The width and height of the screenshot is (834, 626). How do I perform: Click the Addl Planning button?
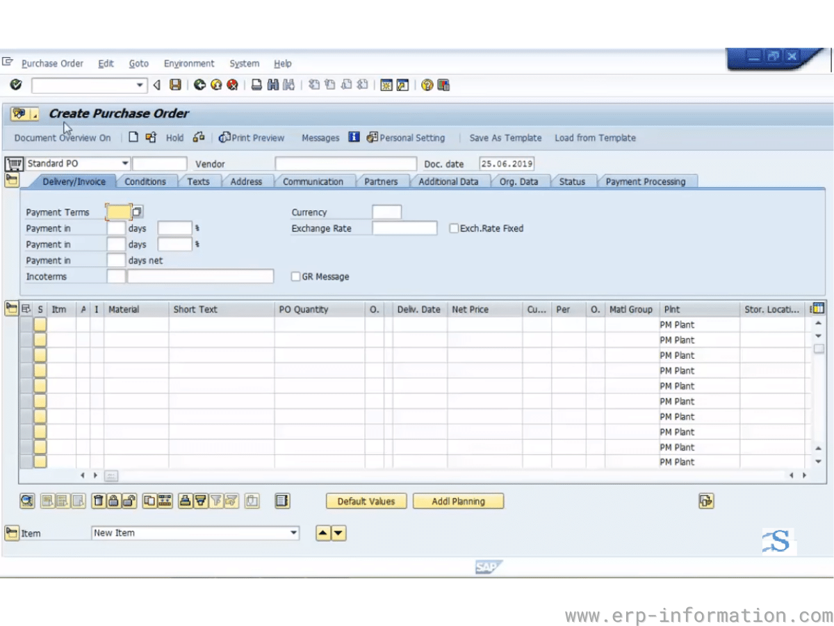(x=459, y=501)
